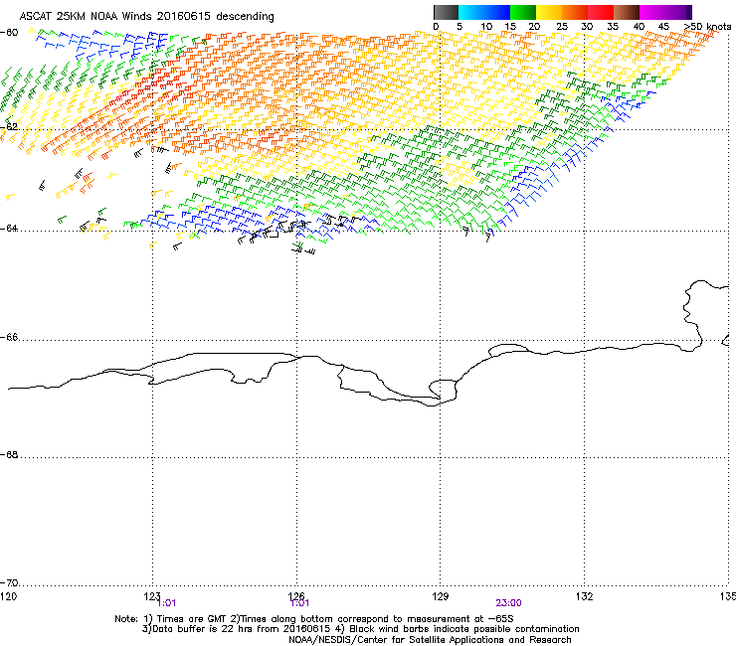Click the orange 25-30 knots legend segment
The width and height of the screenshot is (736, 646).
click(x=575, y=12)
